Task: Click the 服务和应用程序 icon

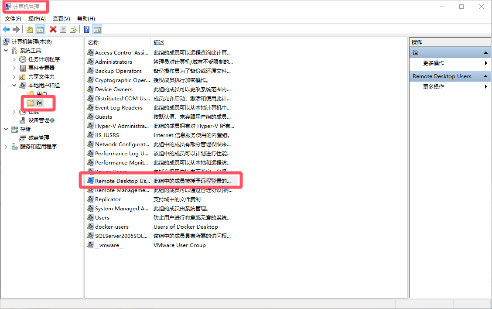Action: [x=14, y=147]
